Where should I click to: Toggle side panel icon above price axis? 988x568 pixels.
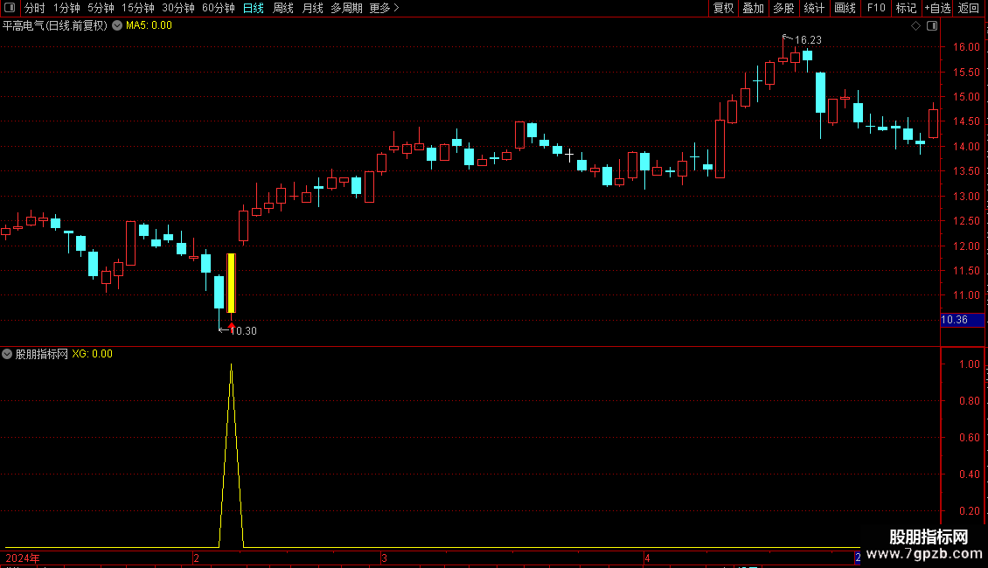pos(932,26)
